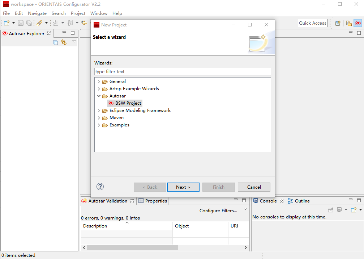
Task: Click the help question mark icon
Action: tap(100, 187)
